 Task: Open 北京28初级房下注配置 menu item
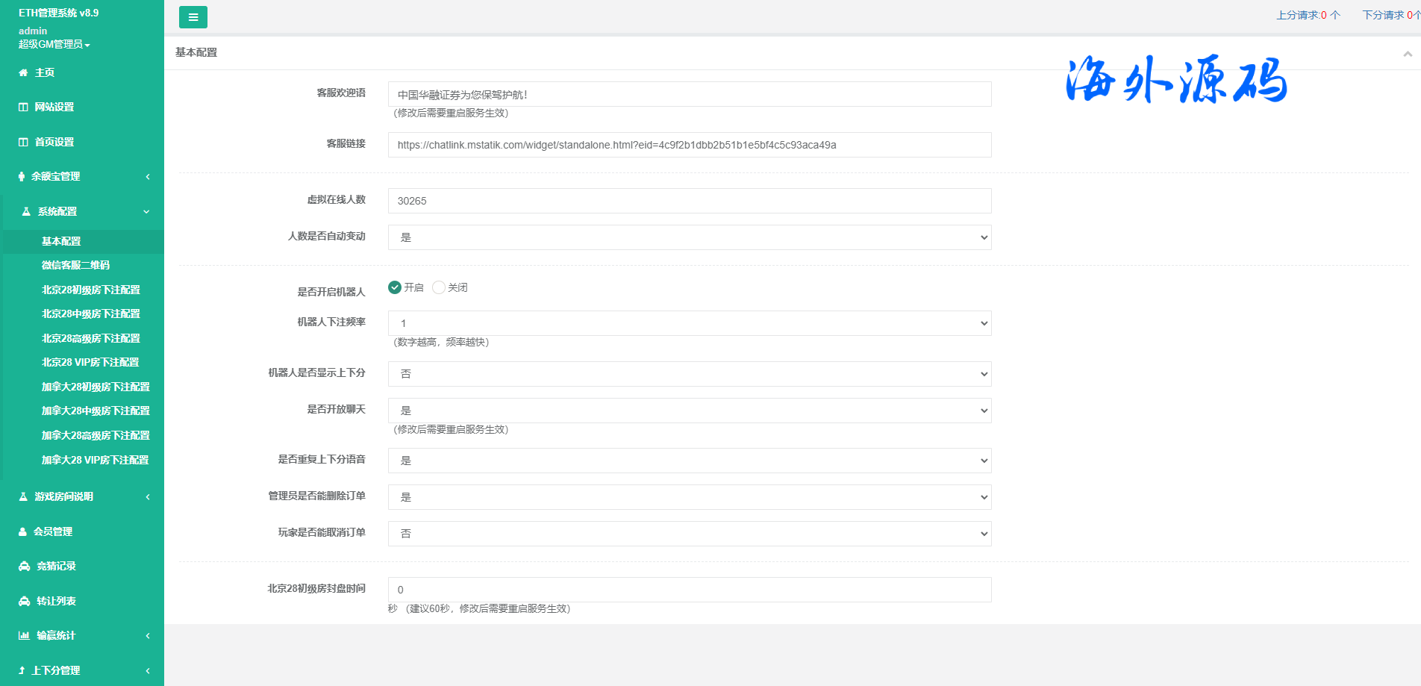(90, 290)
